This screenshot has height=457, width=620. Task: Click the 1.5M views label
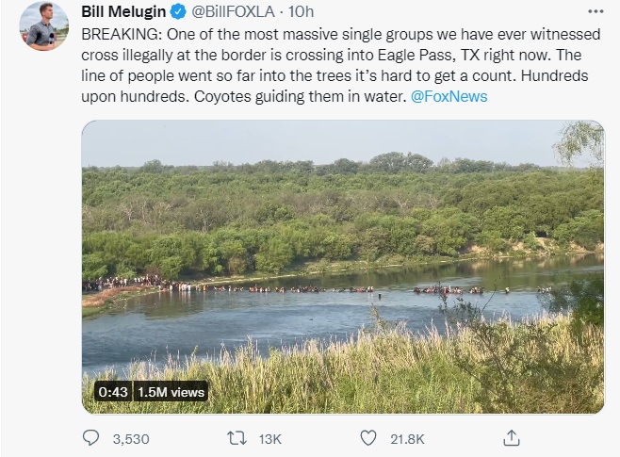171,392
